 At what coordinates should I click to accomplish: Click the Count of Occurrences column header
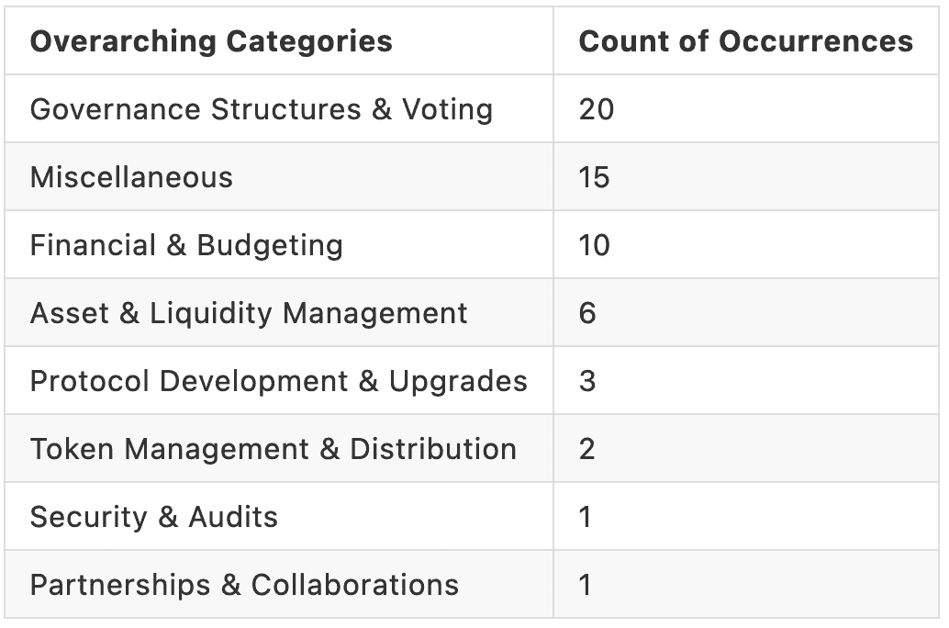pos(745,41)
